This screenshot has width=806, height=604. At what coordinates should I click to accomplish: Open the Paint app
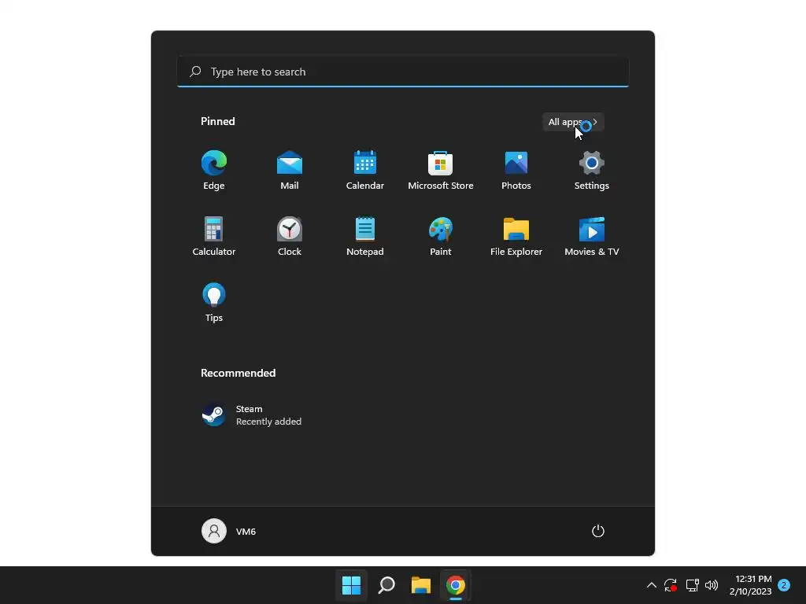tap(441, 236)
